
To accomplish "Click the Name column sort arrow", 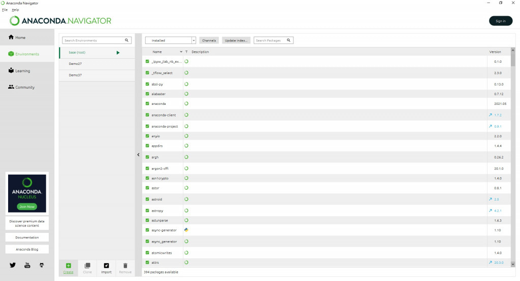I will pos(181,52).
